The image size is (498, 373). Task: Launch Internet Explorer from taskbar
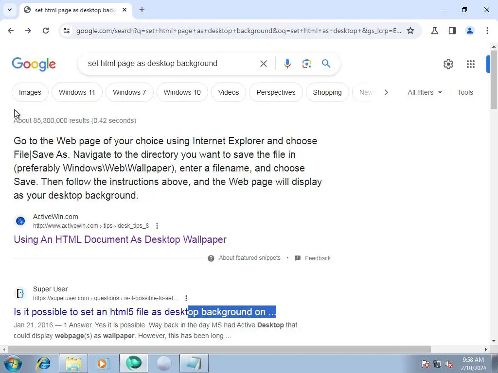click(43, 363)
